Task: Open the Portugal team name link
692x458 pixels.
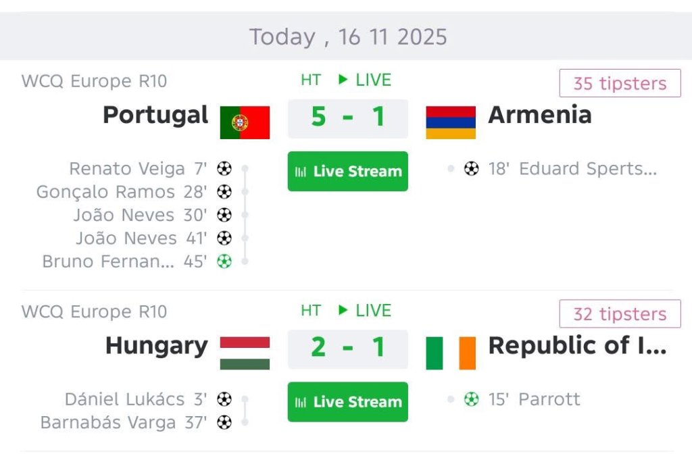Action: pyautogui.click(x=155, y=115)
